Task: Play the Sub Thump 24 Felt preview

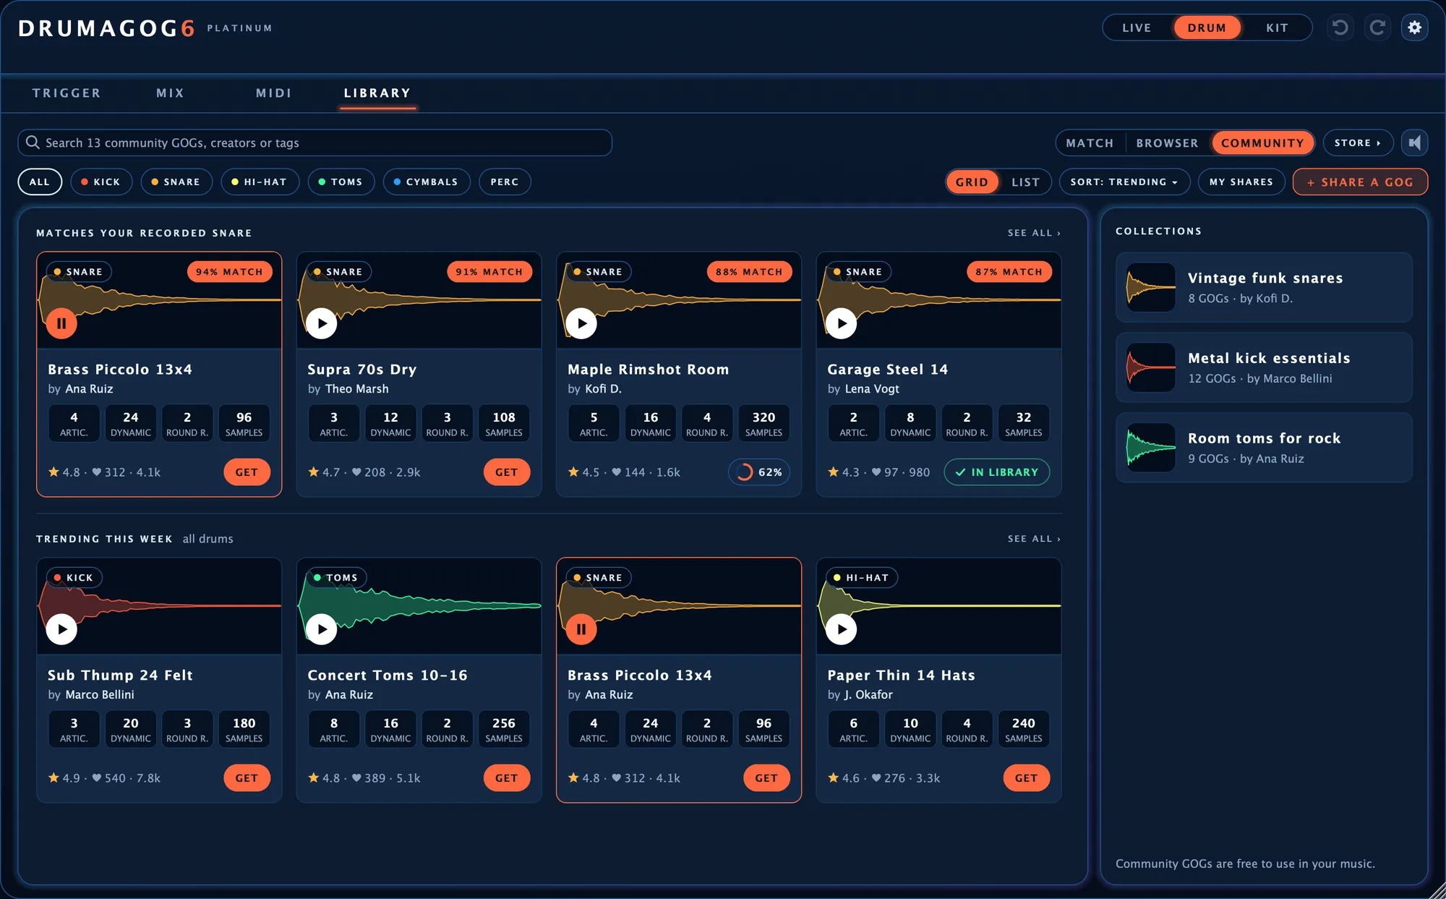Action: [61, 629]
